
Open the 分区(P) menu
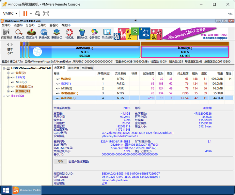coord(30,25)
